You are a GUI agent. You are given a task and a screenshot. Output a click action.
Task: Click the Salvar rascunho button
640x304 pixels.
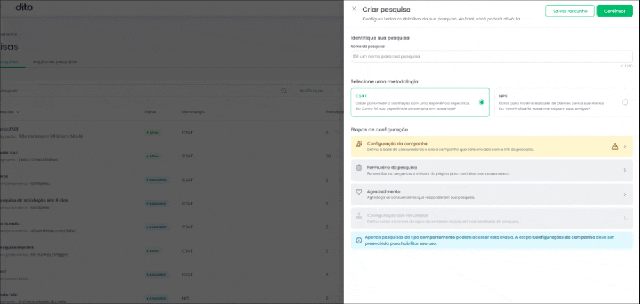(x=570, y=11)
